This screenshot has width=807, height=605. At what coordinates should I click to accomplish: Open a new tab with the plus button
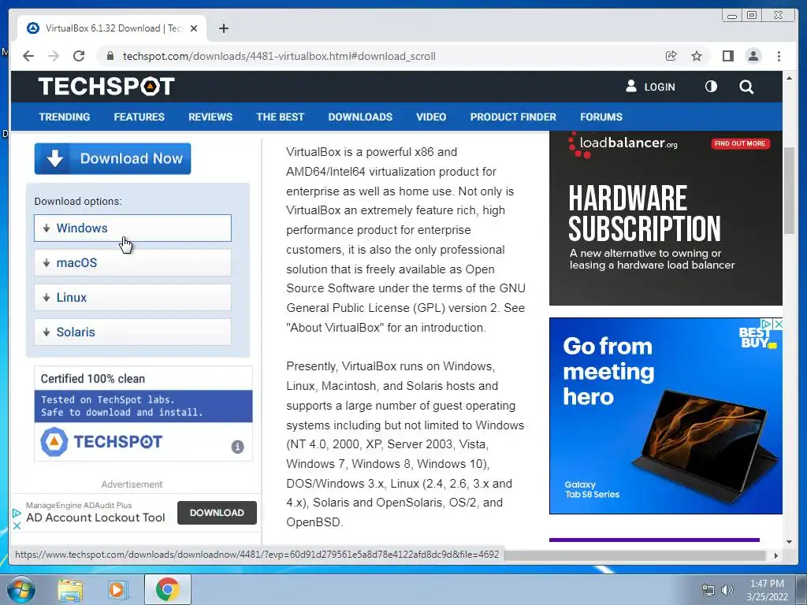point(223,28)
